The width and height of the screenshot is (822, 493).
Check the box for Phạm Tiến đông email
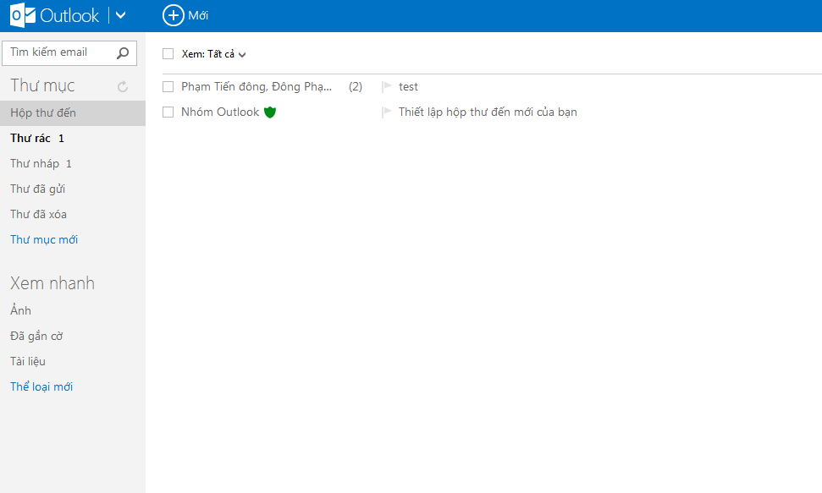(x=168, y=86)
